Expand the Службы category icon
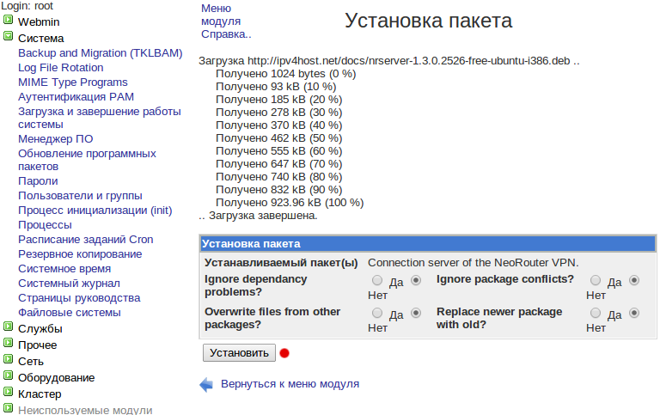This screenshot has height=415, width=660. (8, 327)
